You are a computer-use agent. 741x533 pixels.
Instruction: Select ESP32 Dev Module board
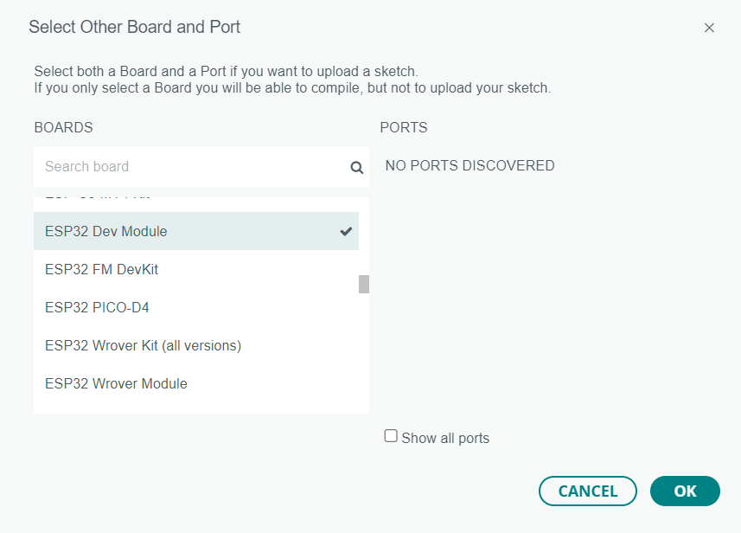[106, 231]
